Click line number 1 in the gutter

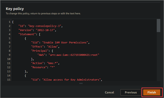[10, 22]
